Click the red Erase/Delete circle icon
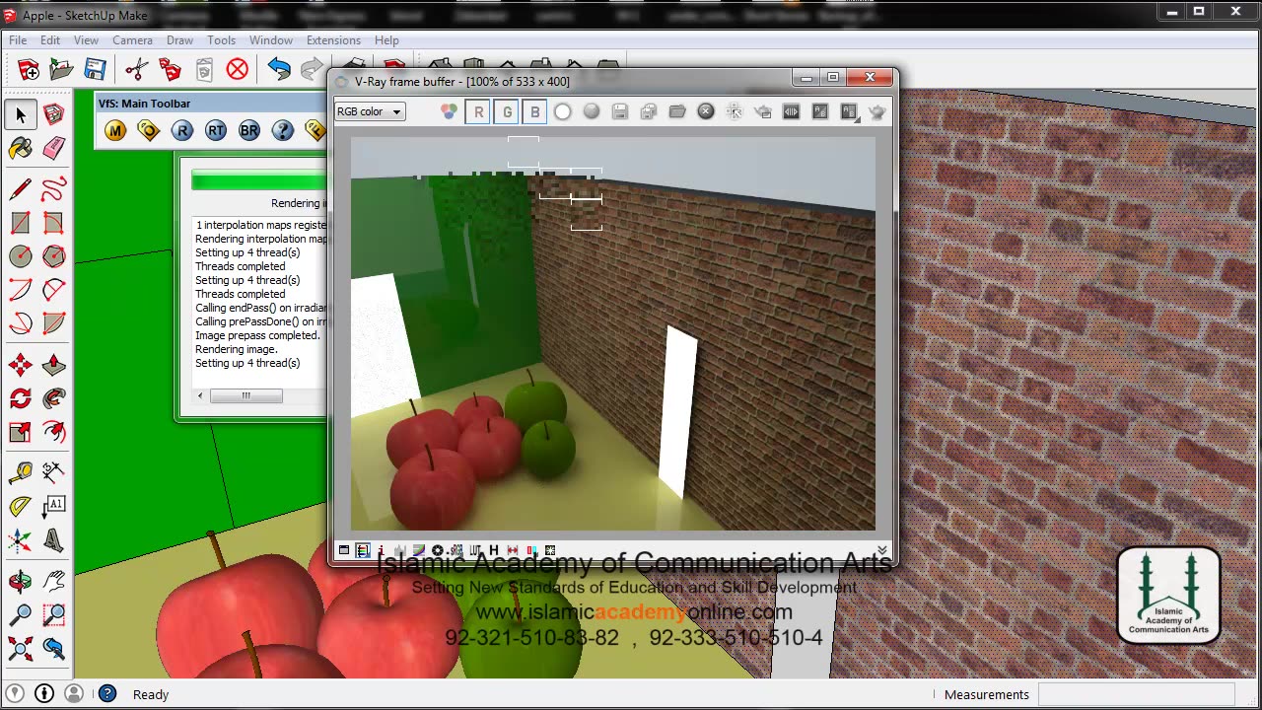This screenshot has height=710, width=1262. pyautogui.click(x=238, y=69)
